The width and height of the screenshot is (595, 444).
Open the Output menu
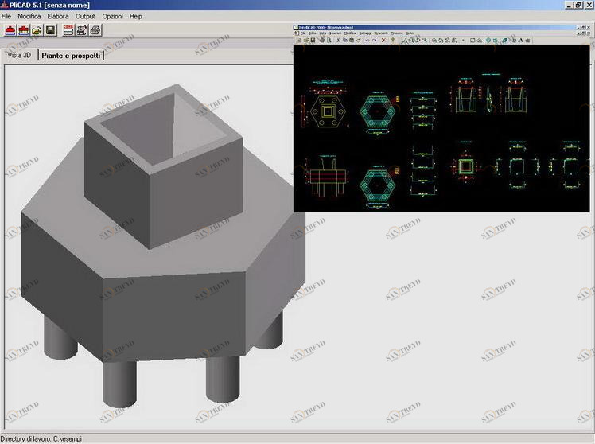(85, 16)
